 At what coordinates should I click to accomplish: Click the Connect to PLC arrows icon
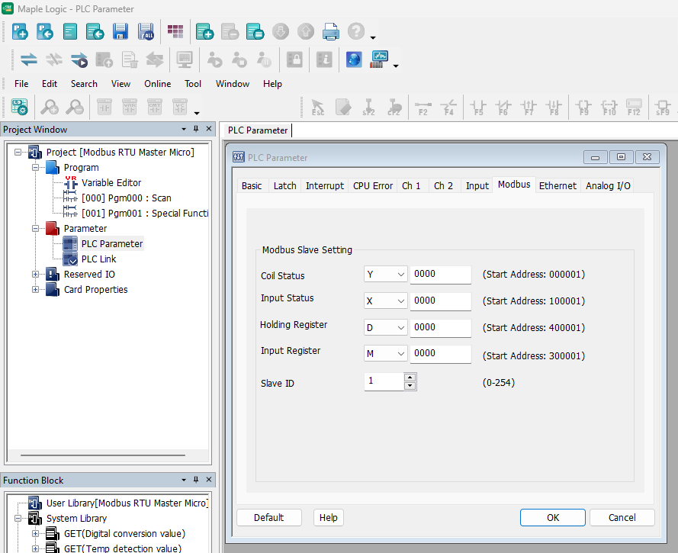pyautogui.click(x=29, y=59)
